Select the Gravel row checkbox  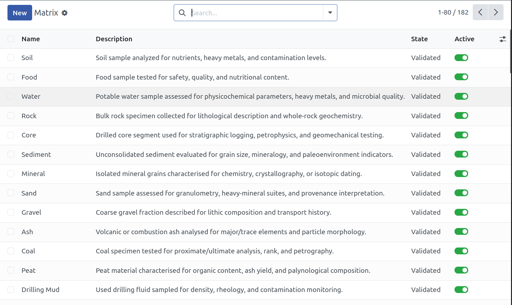coord(11,212)
